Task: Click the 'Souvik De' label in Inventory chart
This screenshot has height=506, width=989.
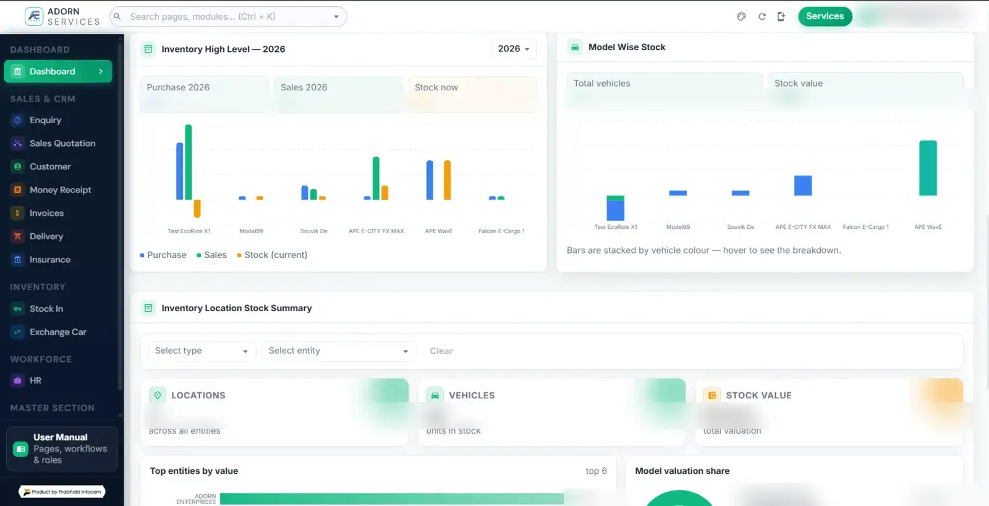Action: 314,231
